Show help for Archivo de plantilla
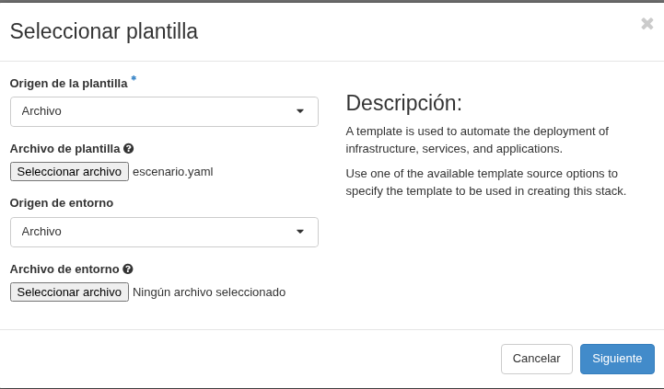Viewport: 664px width, 389px height. pos(129,149)
